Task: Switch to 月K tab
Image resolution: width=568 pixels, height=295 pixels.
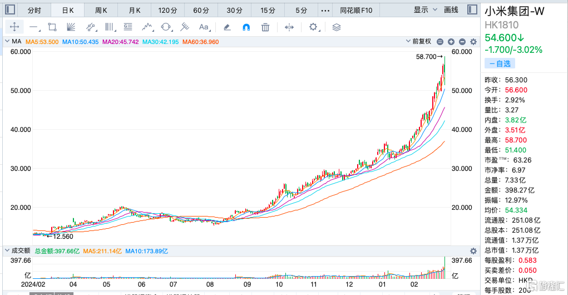Action: pos(135,10)
